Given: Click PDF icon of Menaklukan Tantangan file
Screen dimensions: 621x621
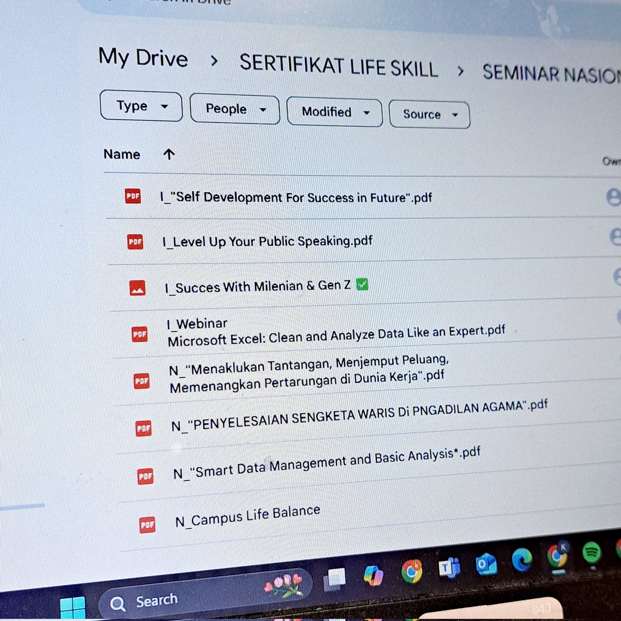Looking at the screenshot, I should coord(142,381).
